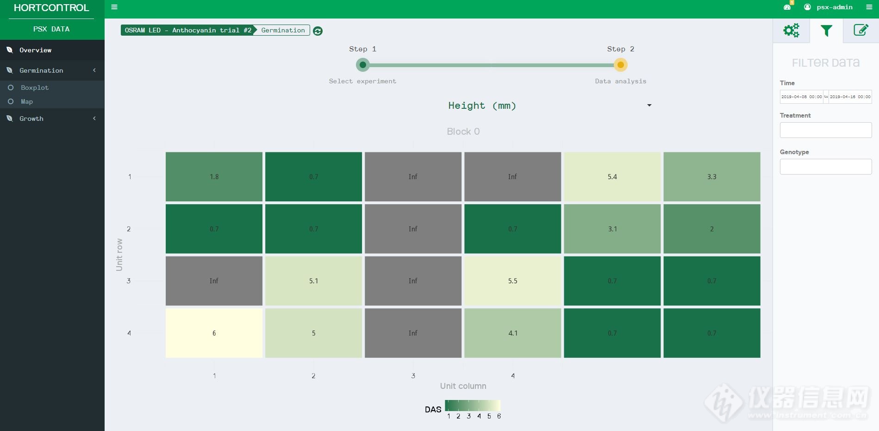879x431 pixels.
Task: Select heatmap cell with value 5
Action: [x=313, y=333]
